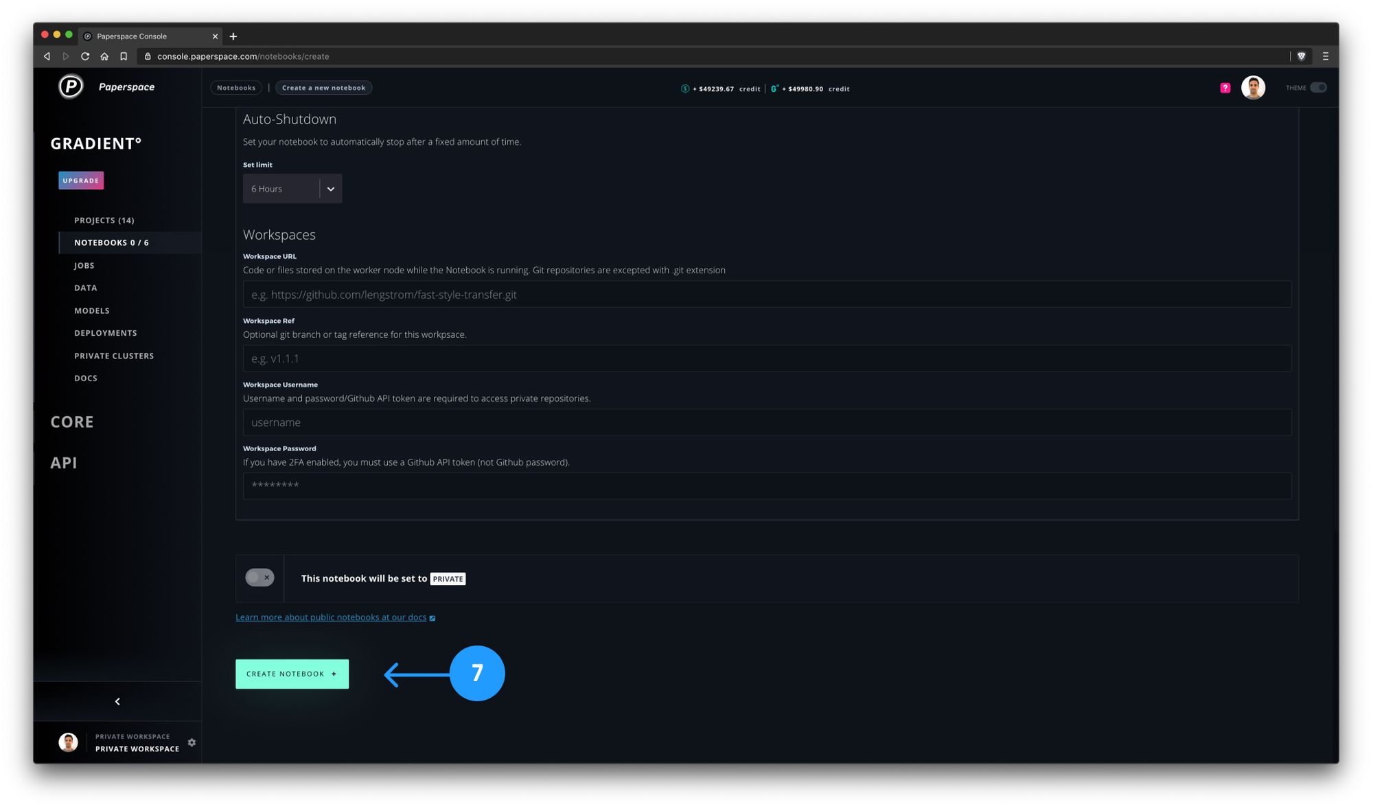Click the browser home icon
This screenshot has height=809, width=1373.
(x=104, y=56)
